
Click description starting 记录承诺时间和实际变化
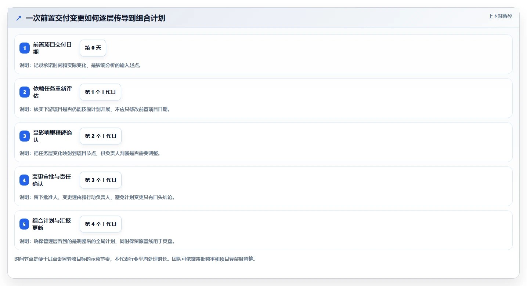(80, 65)
